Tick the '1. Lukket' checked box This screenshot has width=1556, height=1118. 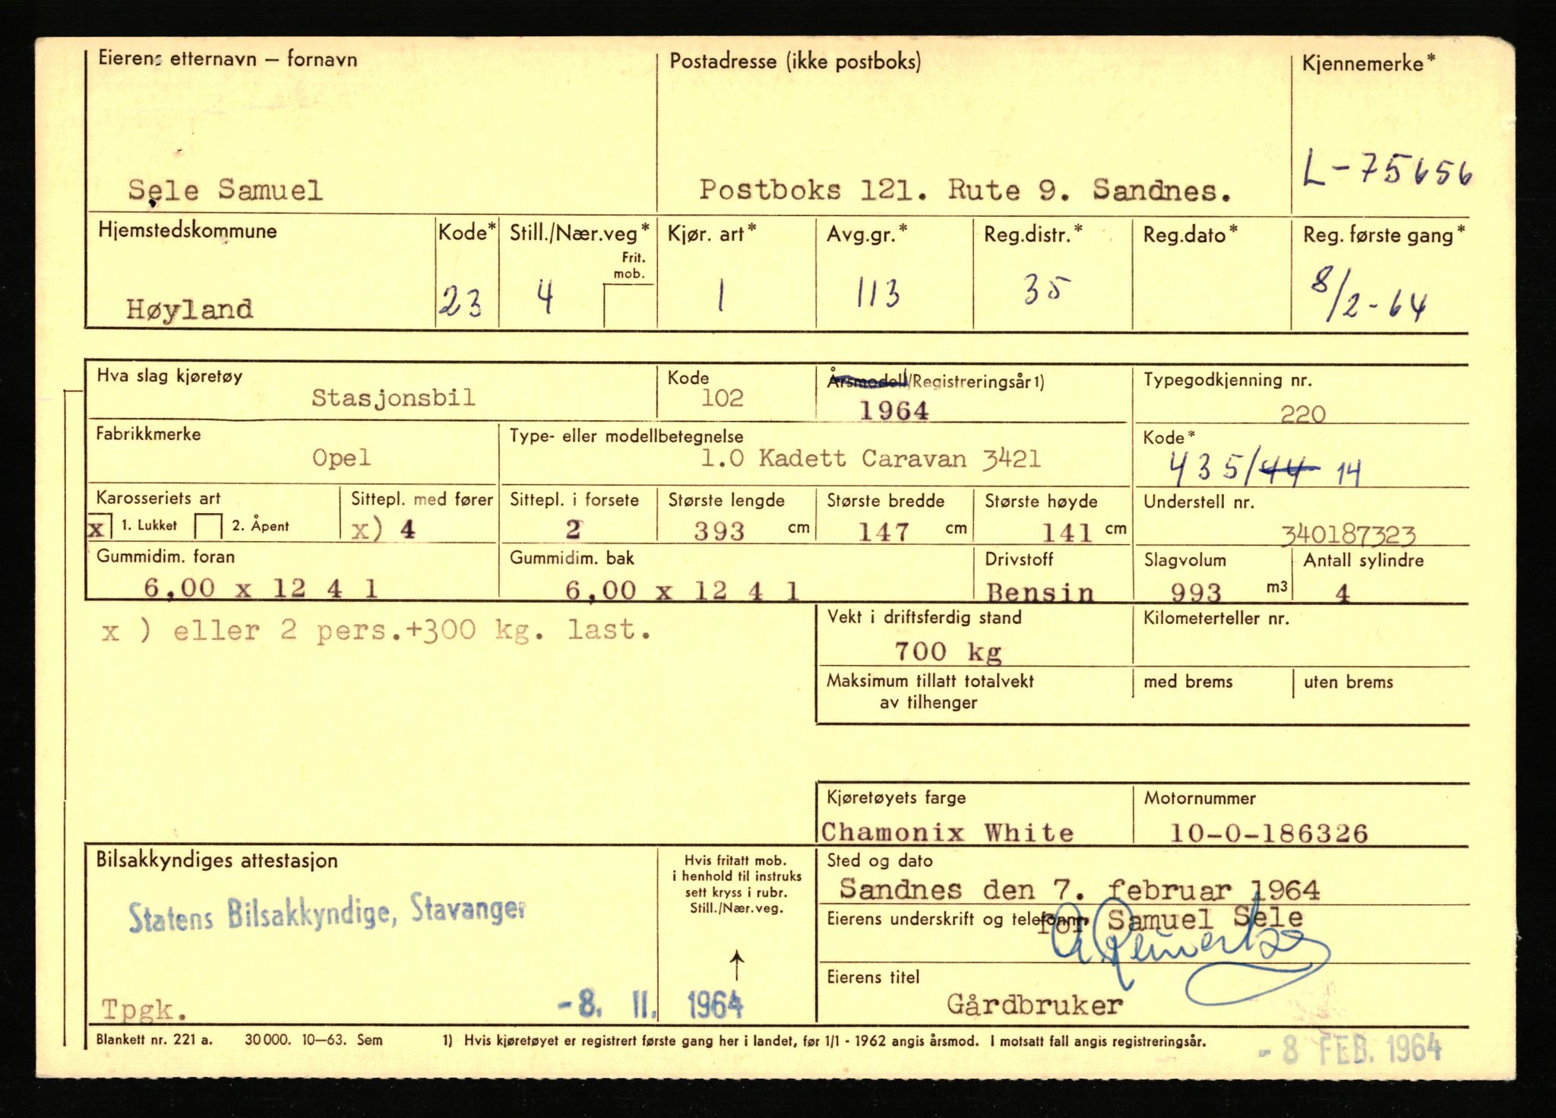click(100, 526)
